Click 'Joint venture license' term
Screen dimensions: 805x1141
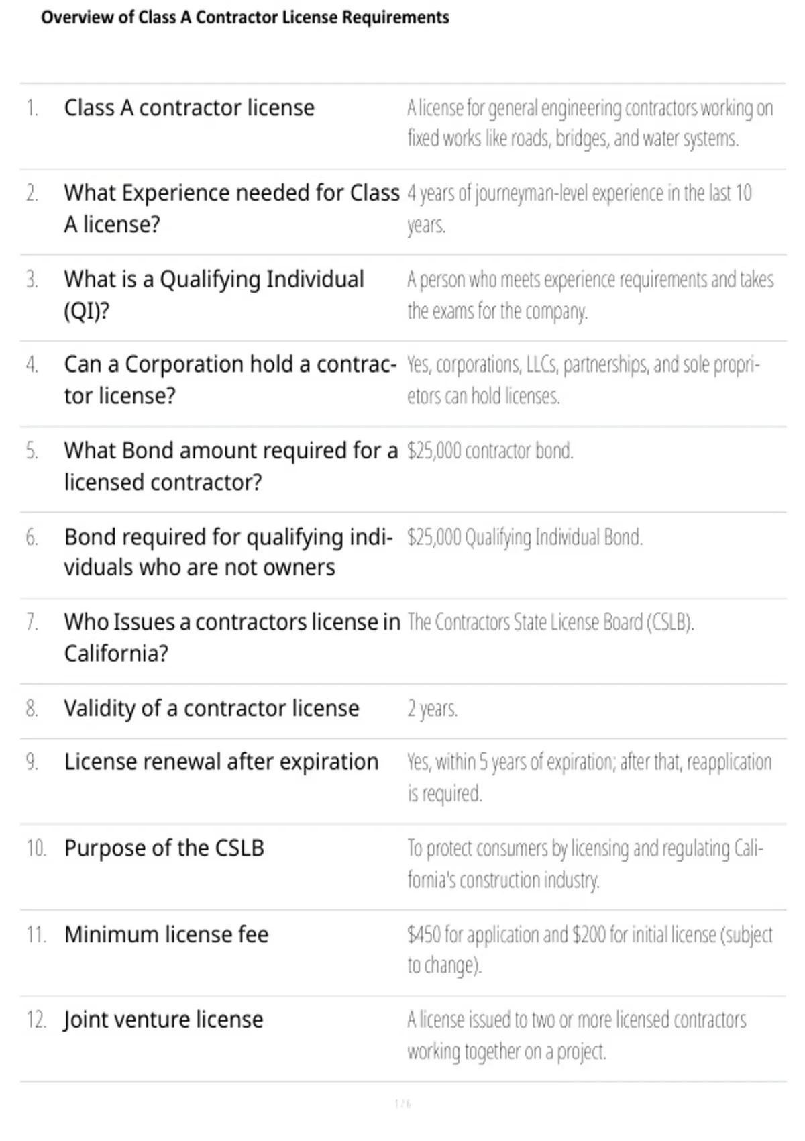pos(164,1020)
